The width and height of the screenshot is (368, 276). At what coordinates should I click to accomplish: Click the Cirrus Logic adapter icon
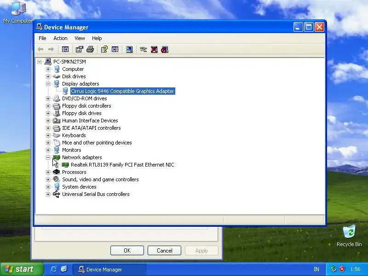[65, 91]
